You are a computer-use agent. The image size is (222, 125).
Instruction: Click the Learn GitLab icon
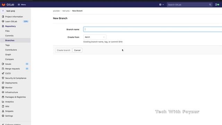[3, 22]
